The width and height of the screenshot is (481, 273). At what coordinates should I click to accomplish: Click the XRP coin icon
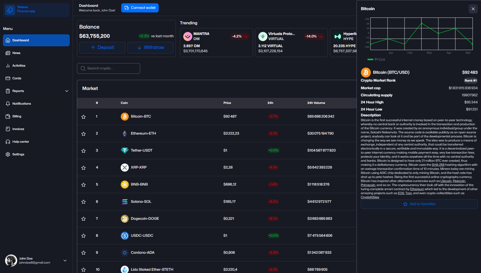(x=125, y=168)
